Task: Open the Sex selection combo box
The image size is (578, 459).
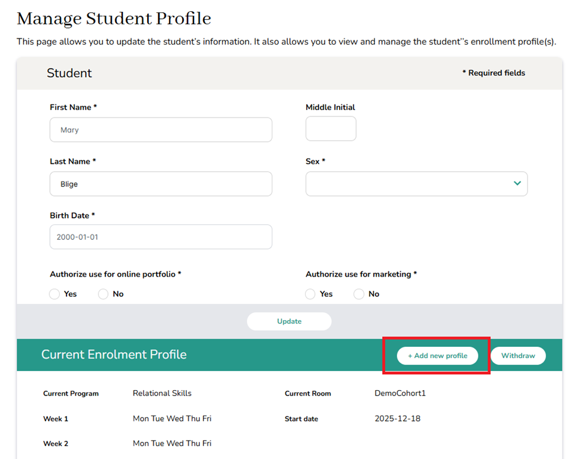Action: pos(409,184)
